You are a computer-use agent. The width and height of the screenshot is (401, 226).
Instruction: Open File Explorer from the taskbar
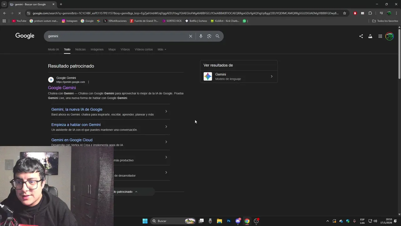pyautogui.click(x=220, y=221)
